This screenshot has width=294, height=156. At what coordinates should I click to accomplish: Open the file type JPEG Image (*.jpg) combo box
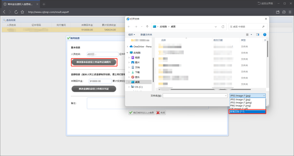point(248,96)
